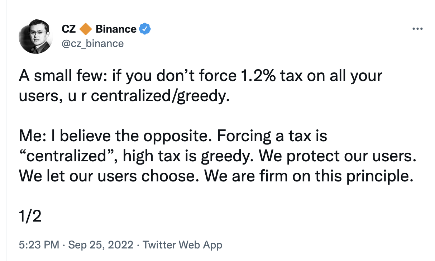Viewport: 435px width, 261px height.
Task: Open the @cz_binance handle link
Action: 93,44
